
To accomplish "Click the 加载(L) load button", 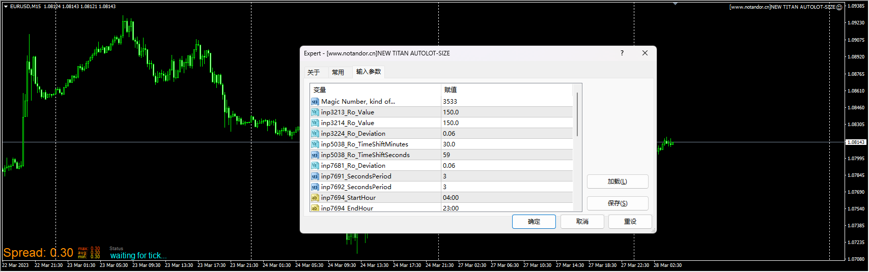I will 618,182.
